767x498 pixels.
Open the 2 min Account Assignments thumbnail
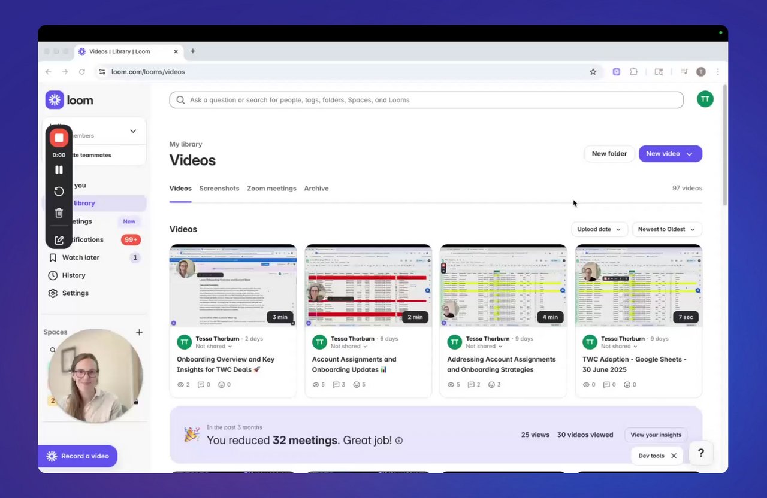369,286
